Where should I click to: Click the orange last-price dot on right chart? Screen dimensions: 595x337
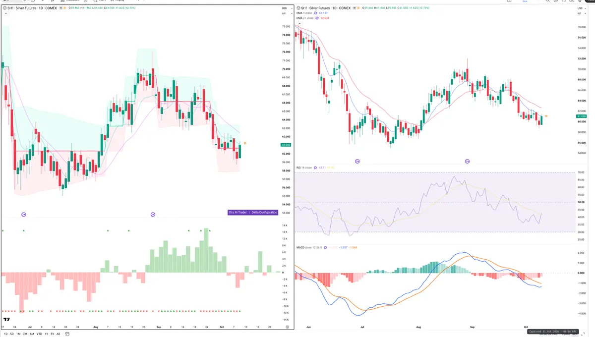click(x=546, y=116)
